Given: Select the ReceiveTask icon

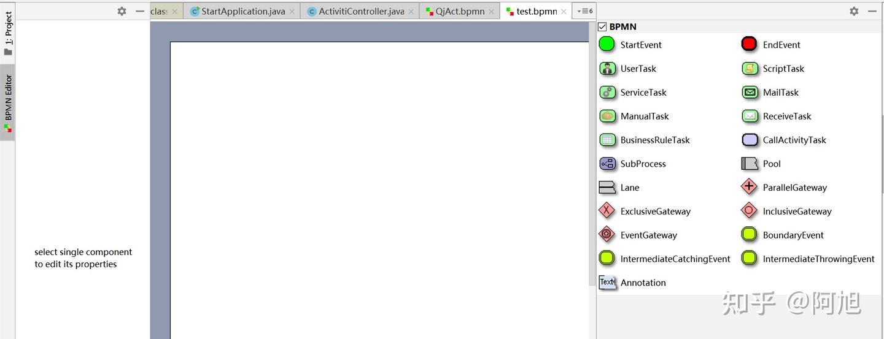Looking at the screenshot, I should coord(750,116).
